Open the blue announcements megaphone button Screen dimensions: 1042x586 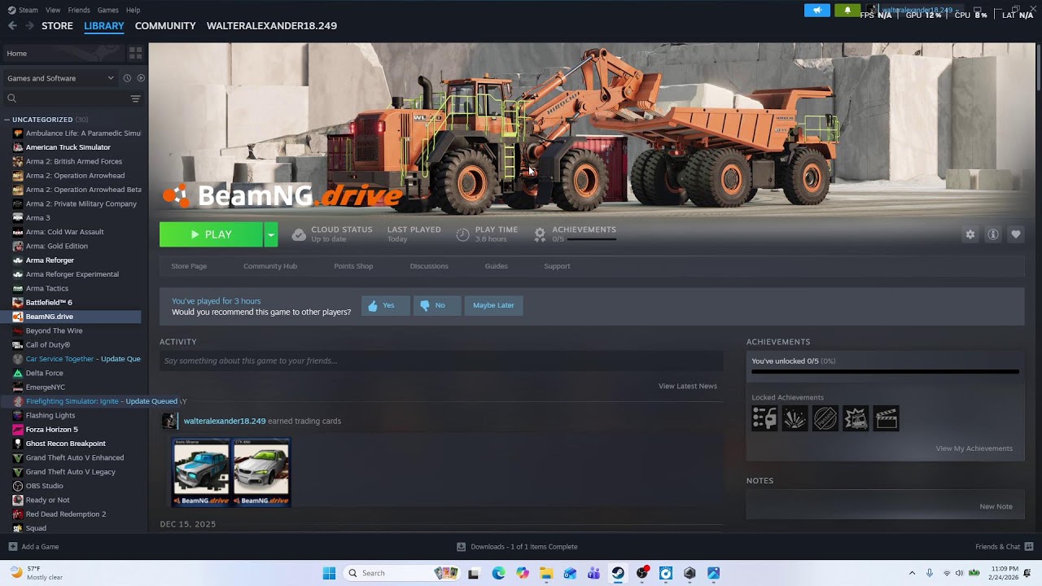pos(817,11)
